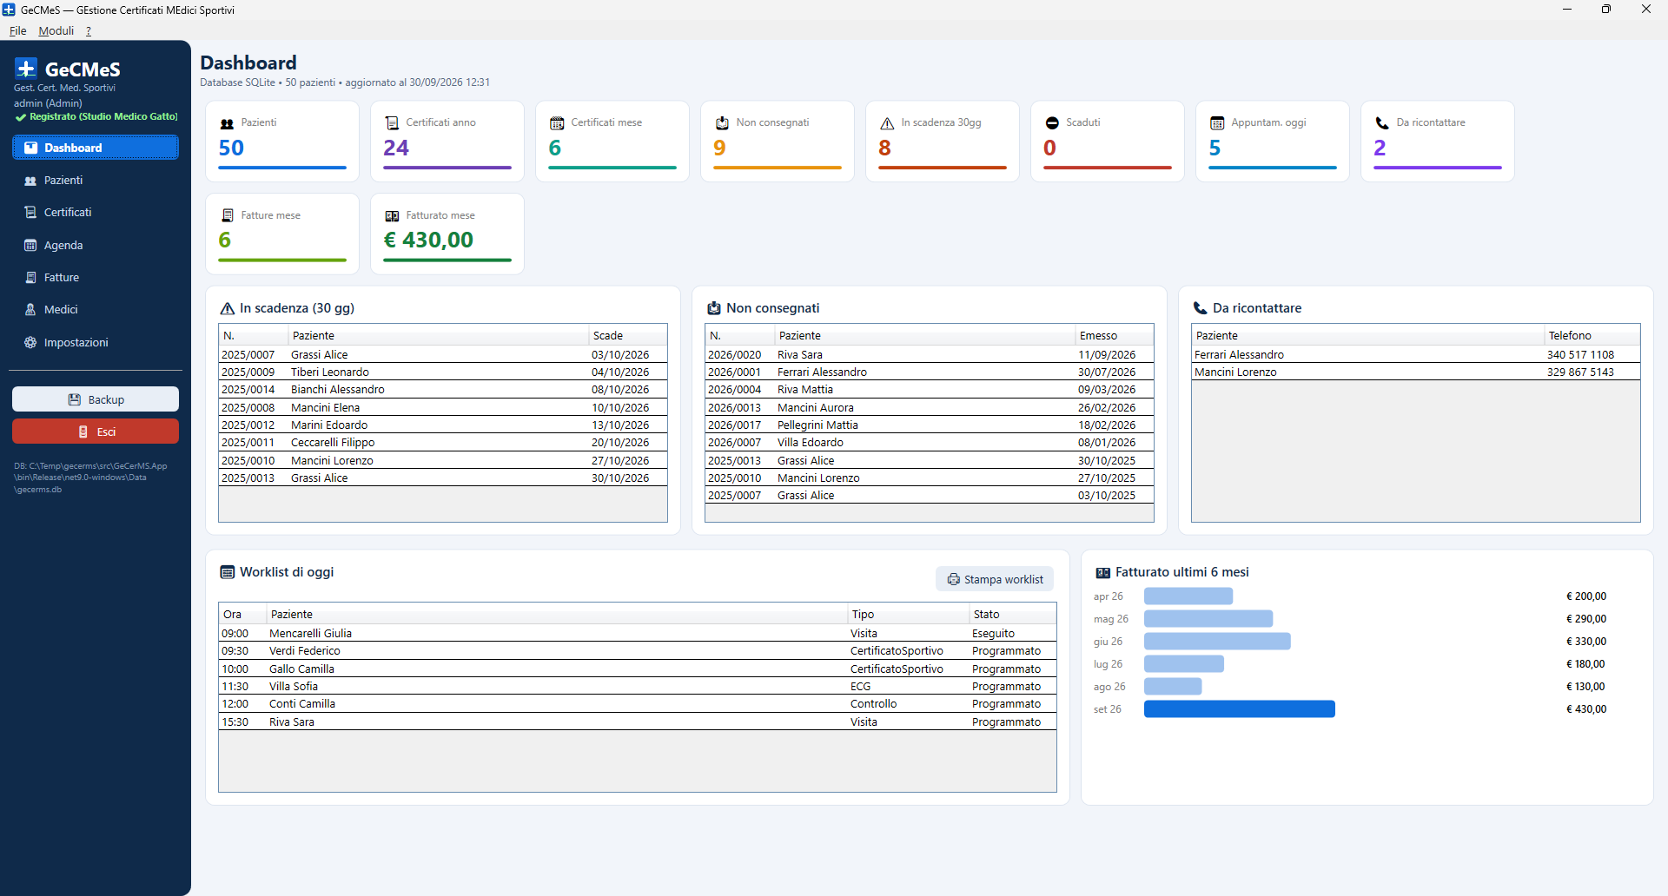1668x896 pixels.
Task: Click the Telefono column header
Action: point(1592,336)
